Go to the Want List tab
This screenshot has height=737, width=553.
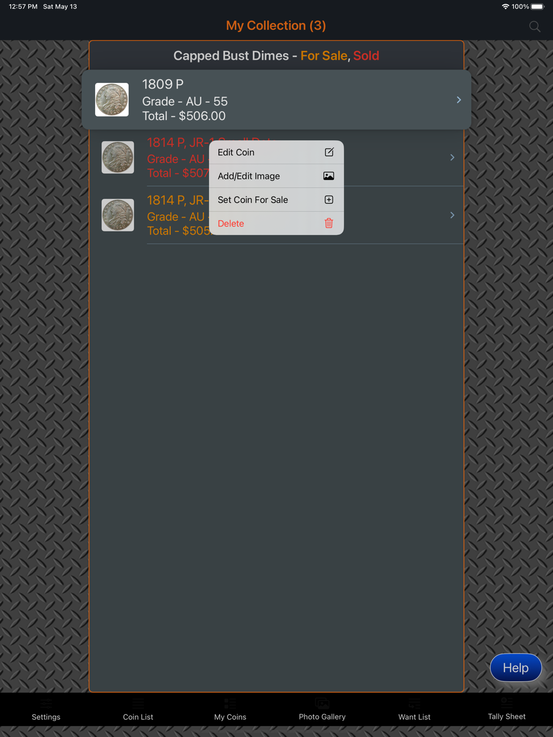pyautogui.click(x=414, y=709)
